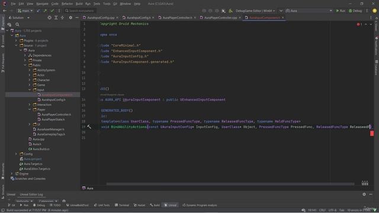The height and width of the screenshot is (213, 379).
Task: Open the Verbosity filter dropdown
Action: [x=24, y=201]
